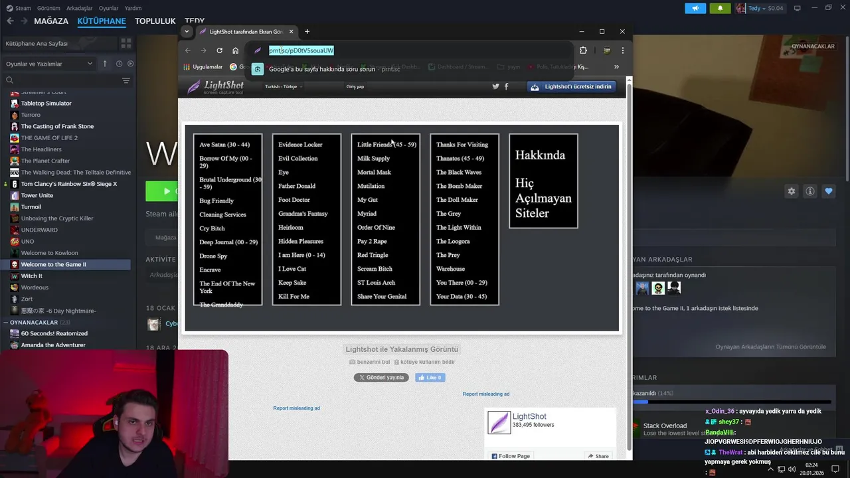This screenshot has width=850, height=478.
Task: Open Steam notifications bell icon
Action: [720, 9]
